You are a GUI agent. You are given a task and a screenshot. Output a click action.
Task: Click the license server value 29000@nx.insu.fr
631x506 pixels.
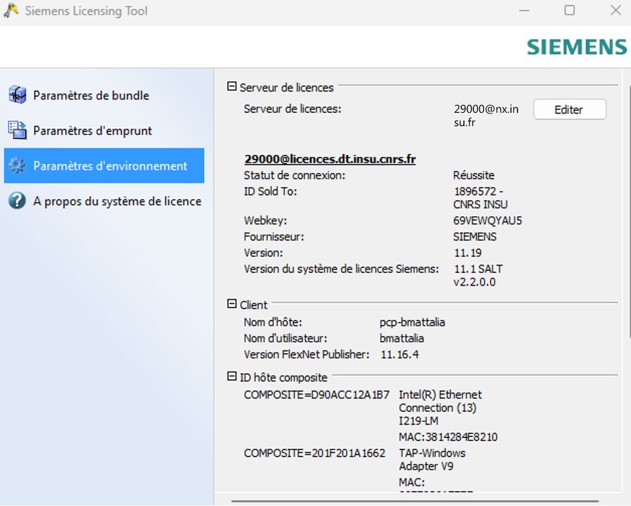coord(486,115)
